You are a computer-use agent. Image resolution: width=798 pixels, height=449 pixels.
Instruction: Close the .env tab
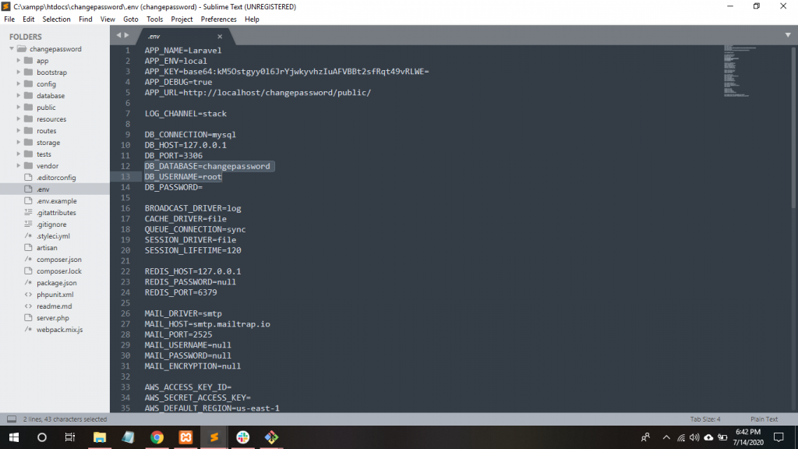220,37
